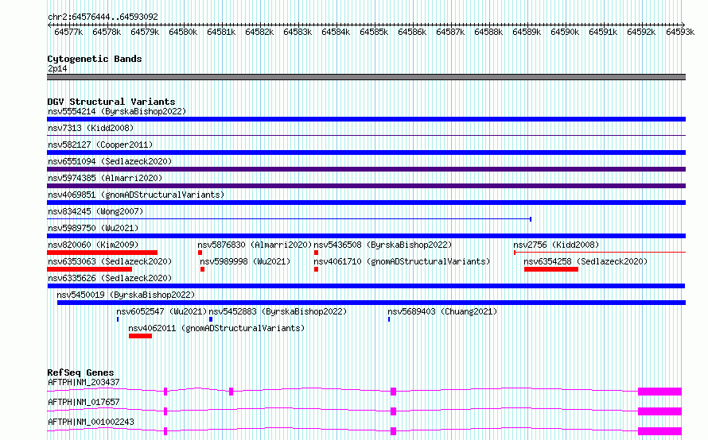Click the AFTPH|NM_017657 transcript label
The height and width of the screenshot is (440, 708).
84,402
